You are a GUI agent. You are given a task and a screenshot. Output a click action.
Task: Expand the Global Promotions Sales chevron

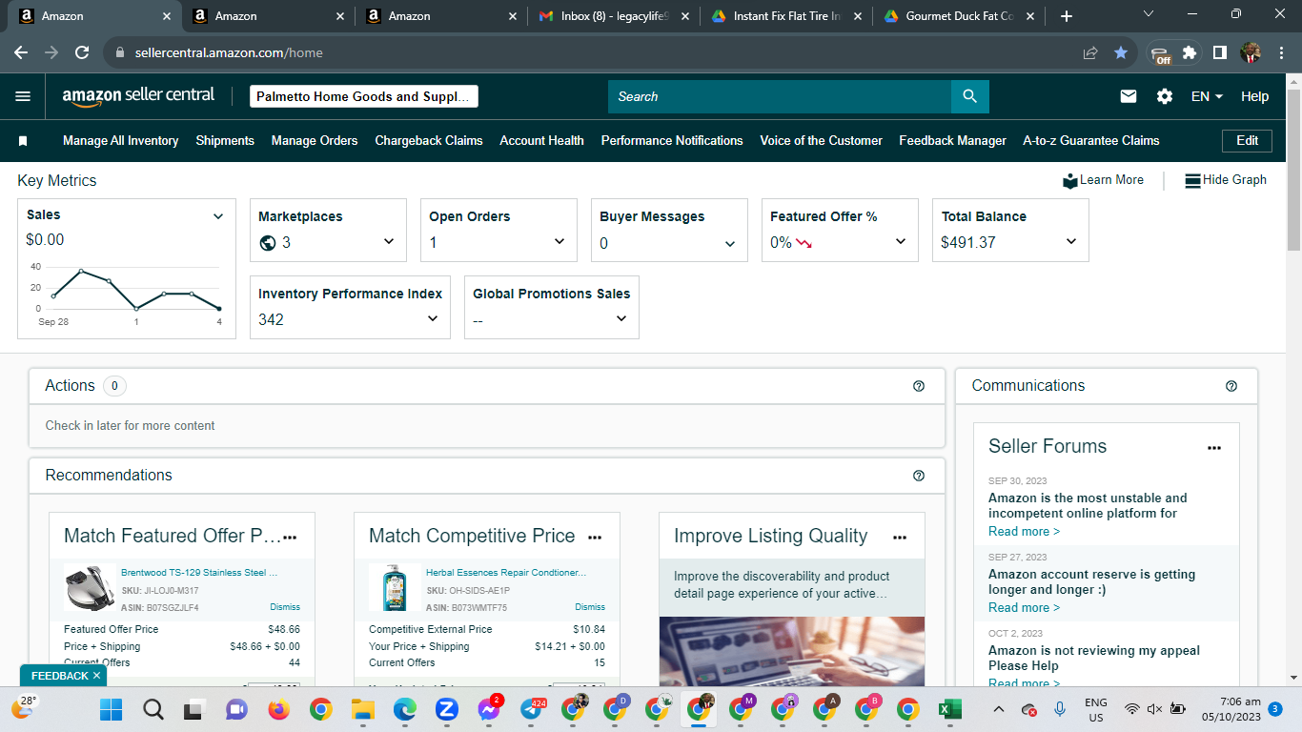coord(621,319)
